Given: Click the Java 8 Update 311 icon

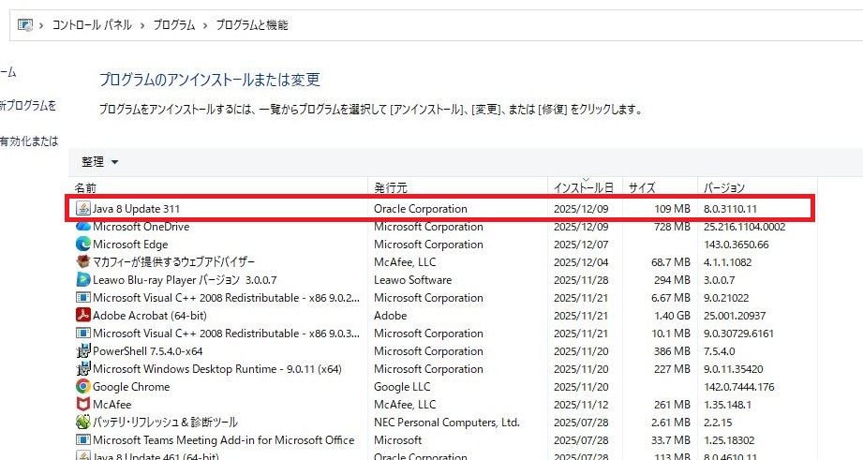Looking at the screenshot, I should pos(82,209).
